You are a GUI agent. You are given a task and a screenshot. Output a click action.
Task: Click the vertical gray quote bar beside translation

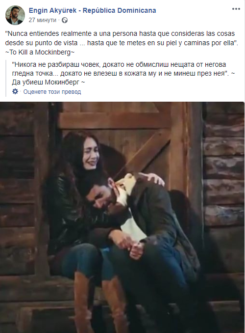(6, 78)
